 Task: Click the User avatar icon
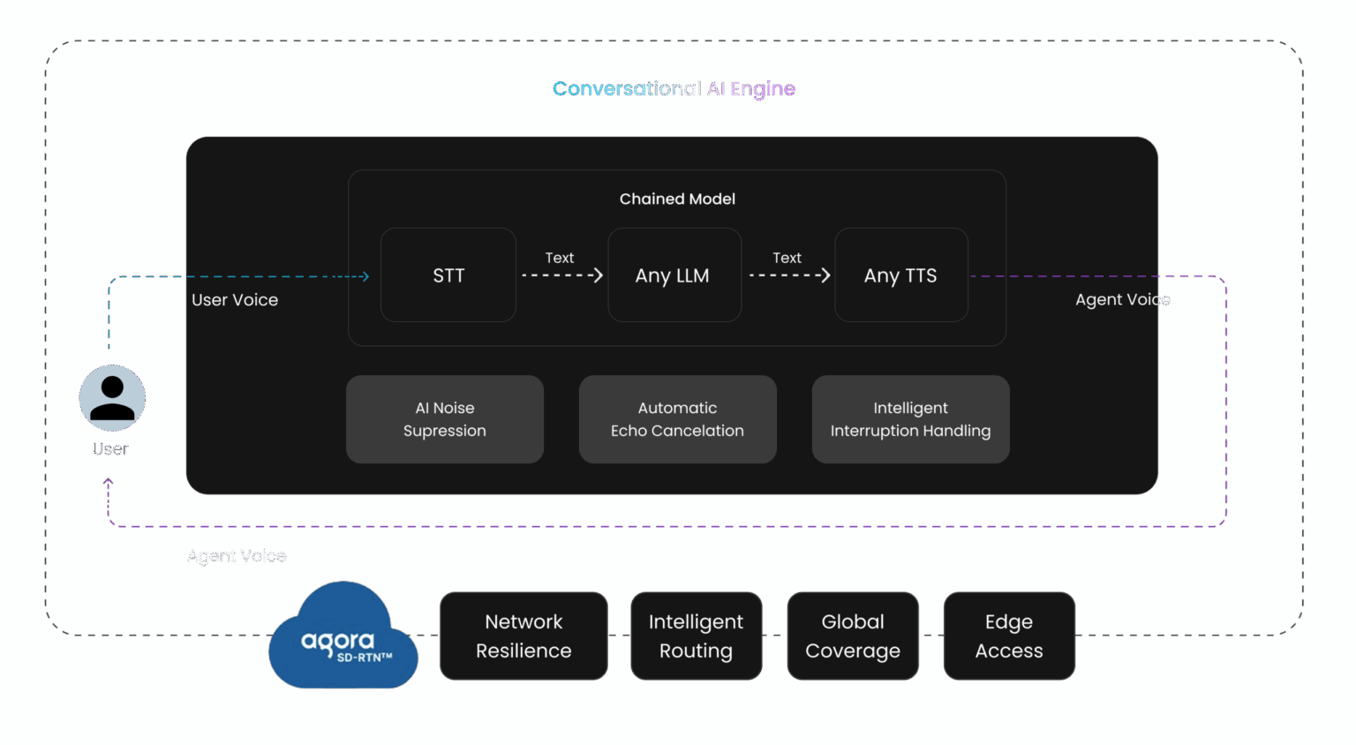click(112, 398)
